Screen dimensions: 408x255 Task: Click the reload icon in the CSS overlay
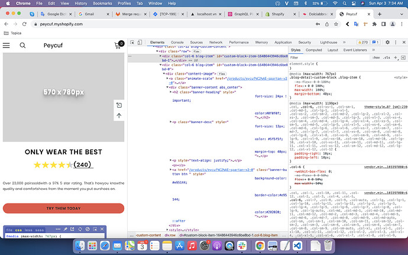pyautogui.click(x=80, y=229)
